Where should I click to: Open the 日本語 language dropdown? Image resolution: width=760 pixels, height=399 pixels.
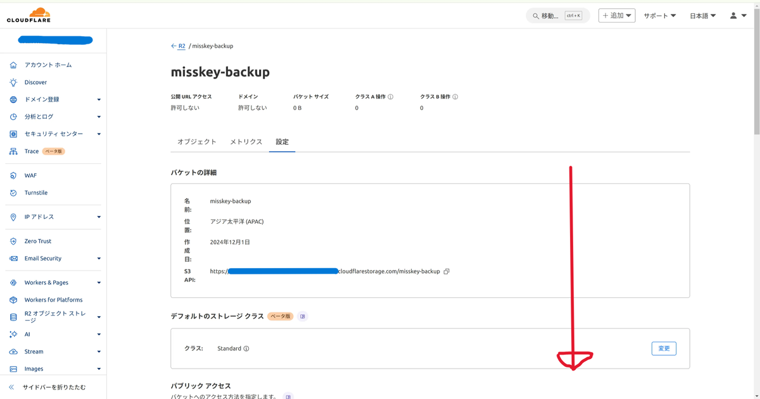(x=703, y=16)
